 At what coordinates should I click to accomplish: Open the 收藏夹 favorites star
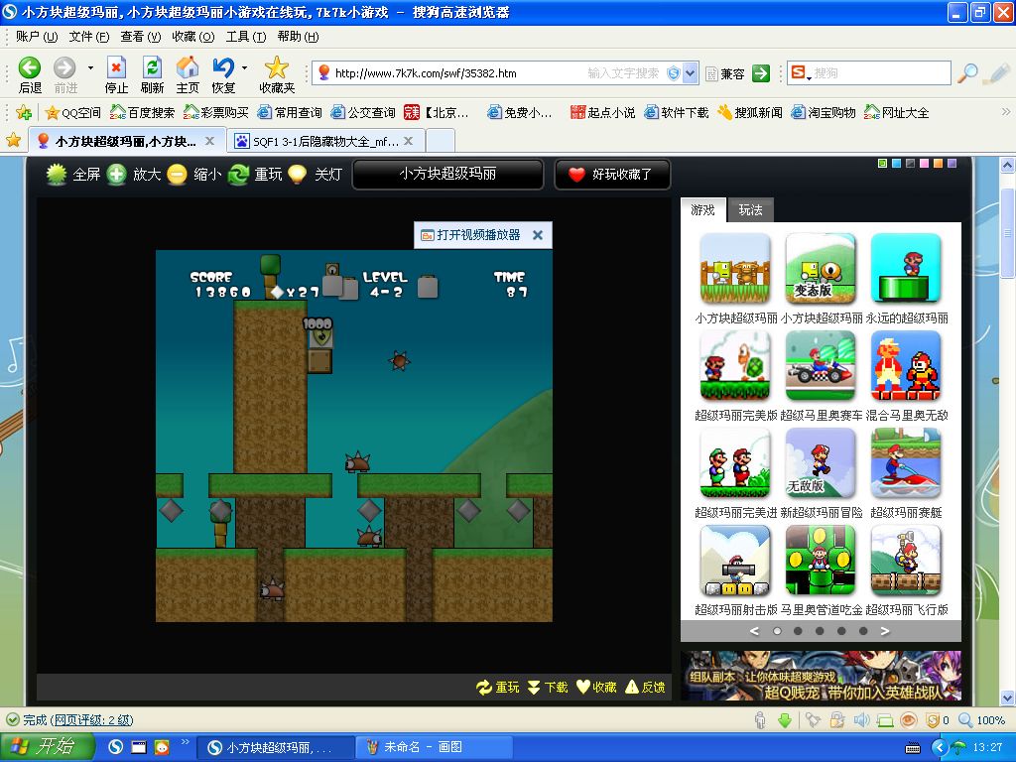click(277, 67)
